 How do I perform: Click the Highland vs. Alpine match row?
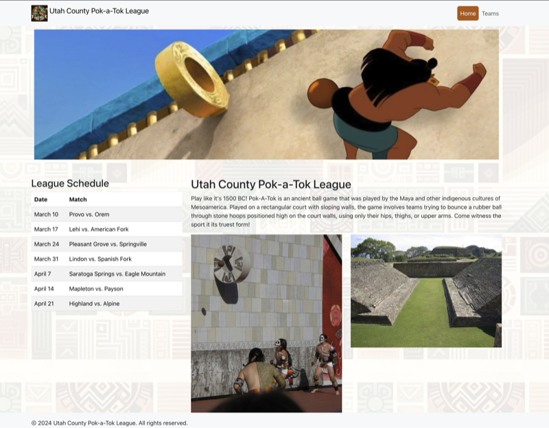[x=107, y=303]
